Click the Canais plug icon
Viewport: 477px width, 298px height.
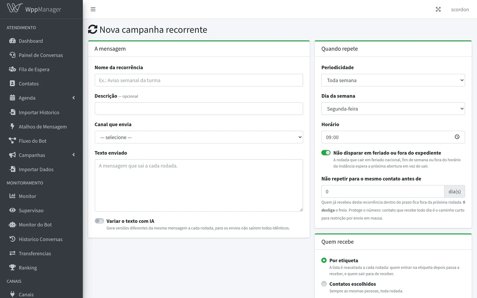(12, 294)
